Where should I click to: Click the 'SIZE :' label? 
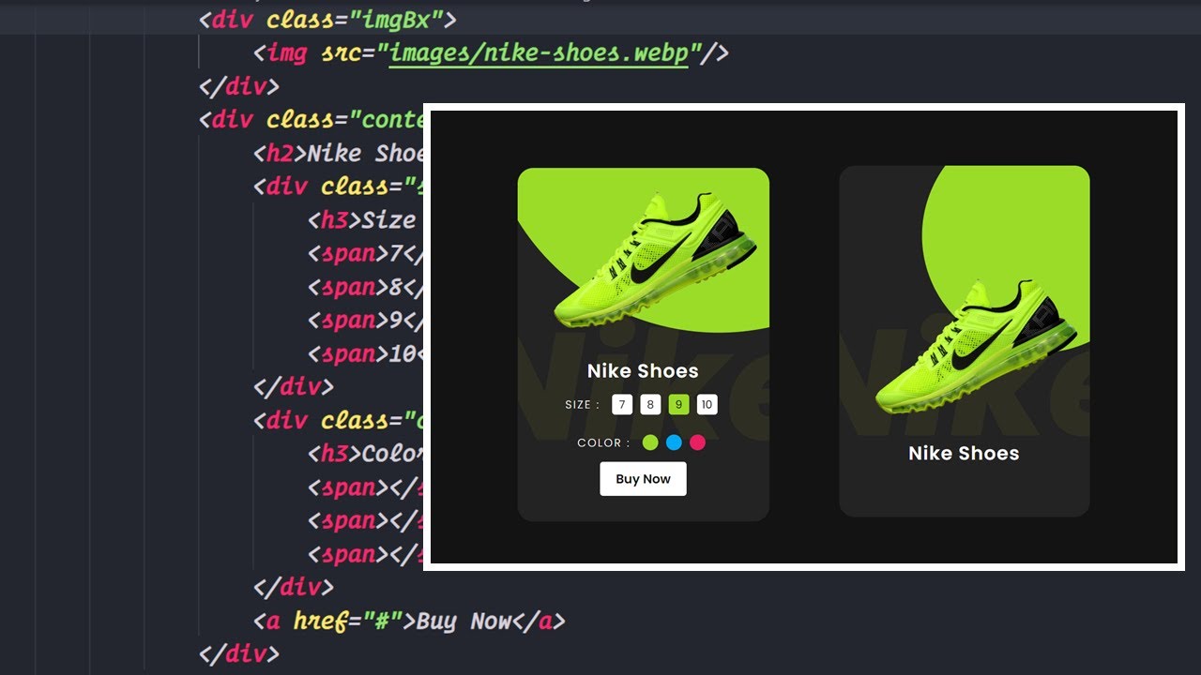tap(583, 405)
